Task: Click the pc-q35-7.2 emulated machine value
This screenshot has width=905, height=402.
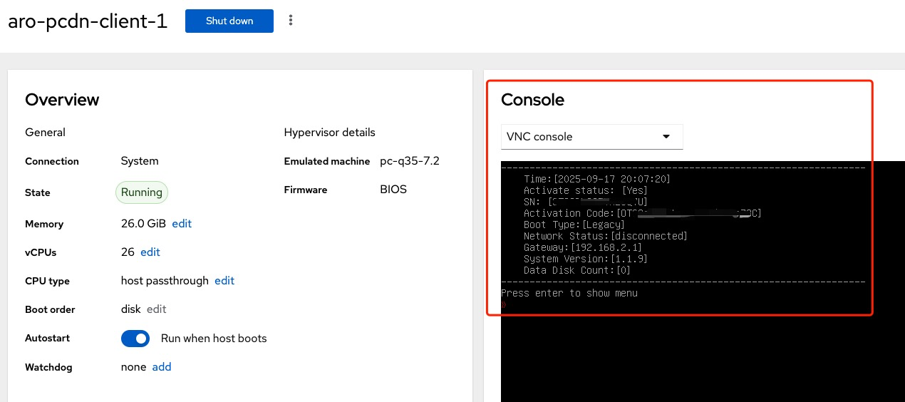Action: click(x=410, y=161)
